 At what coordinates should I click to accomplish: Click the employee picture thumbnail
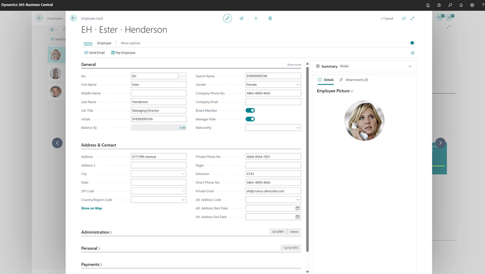[x=364, y=120]
